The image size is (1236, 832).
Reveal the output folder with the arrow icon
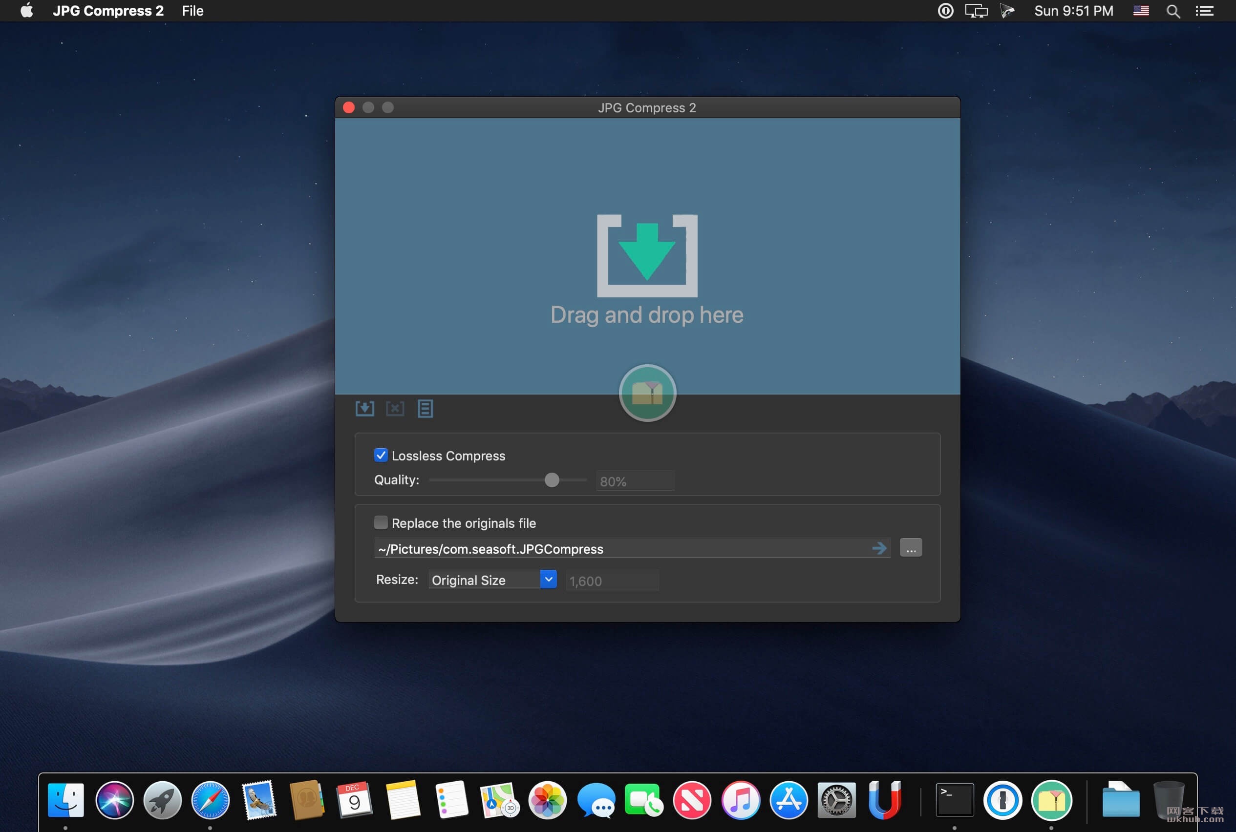pyautogui.click(x=879, y=548)
